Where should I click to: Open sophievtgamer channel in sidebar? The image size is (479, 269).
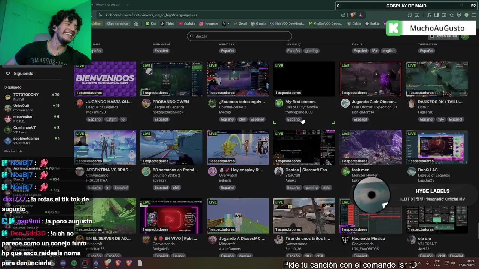(x=32, y=140)
